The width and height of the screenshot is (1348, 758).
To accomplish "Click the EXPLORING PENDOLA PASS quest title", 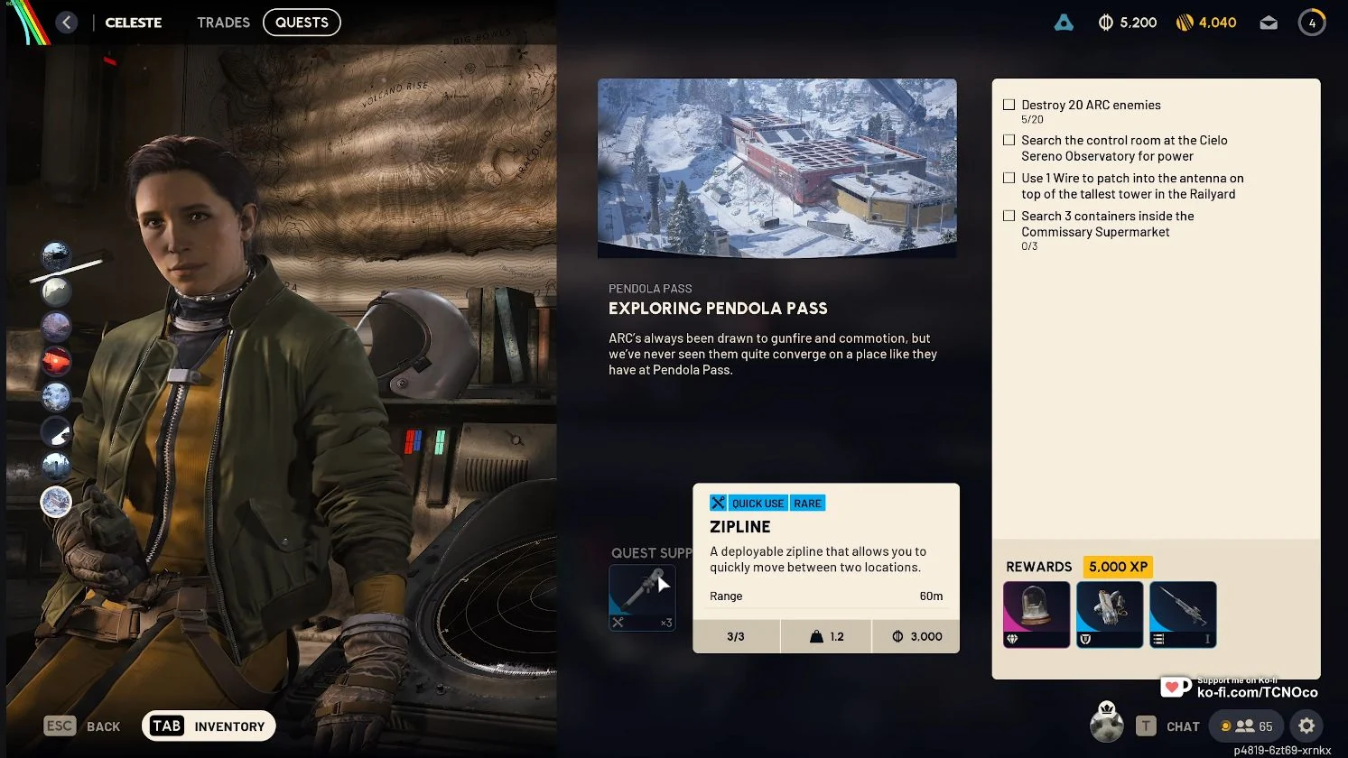I will pyautogui.click(x=718, y=309).
